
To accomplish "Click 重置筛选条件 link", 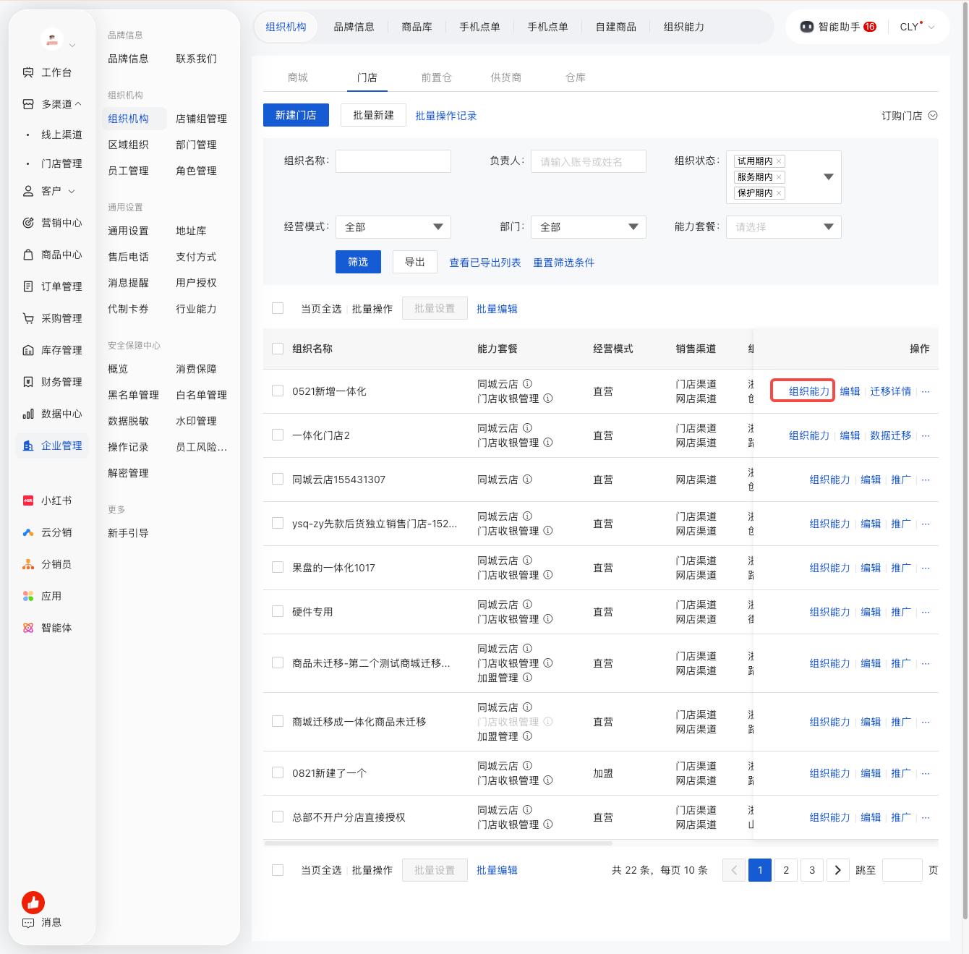I will (x=563, y=263).
